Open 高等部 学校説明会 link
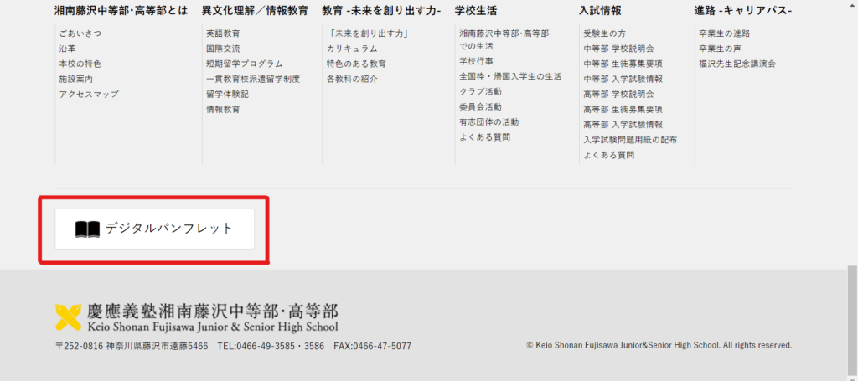Viewport: 858px width, 381px height. pos(619,94)
